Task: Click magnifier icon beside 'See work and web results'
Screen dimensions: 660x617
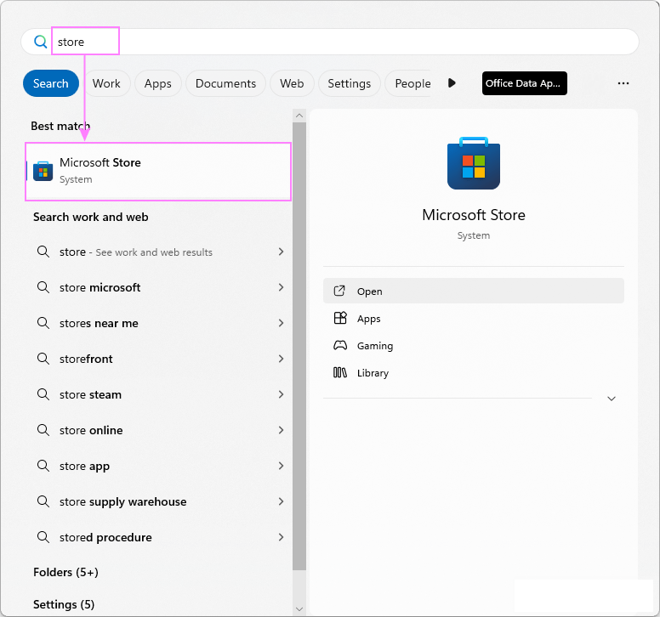Action: pyautogui.click(x=43, y=252)
